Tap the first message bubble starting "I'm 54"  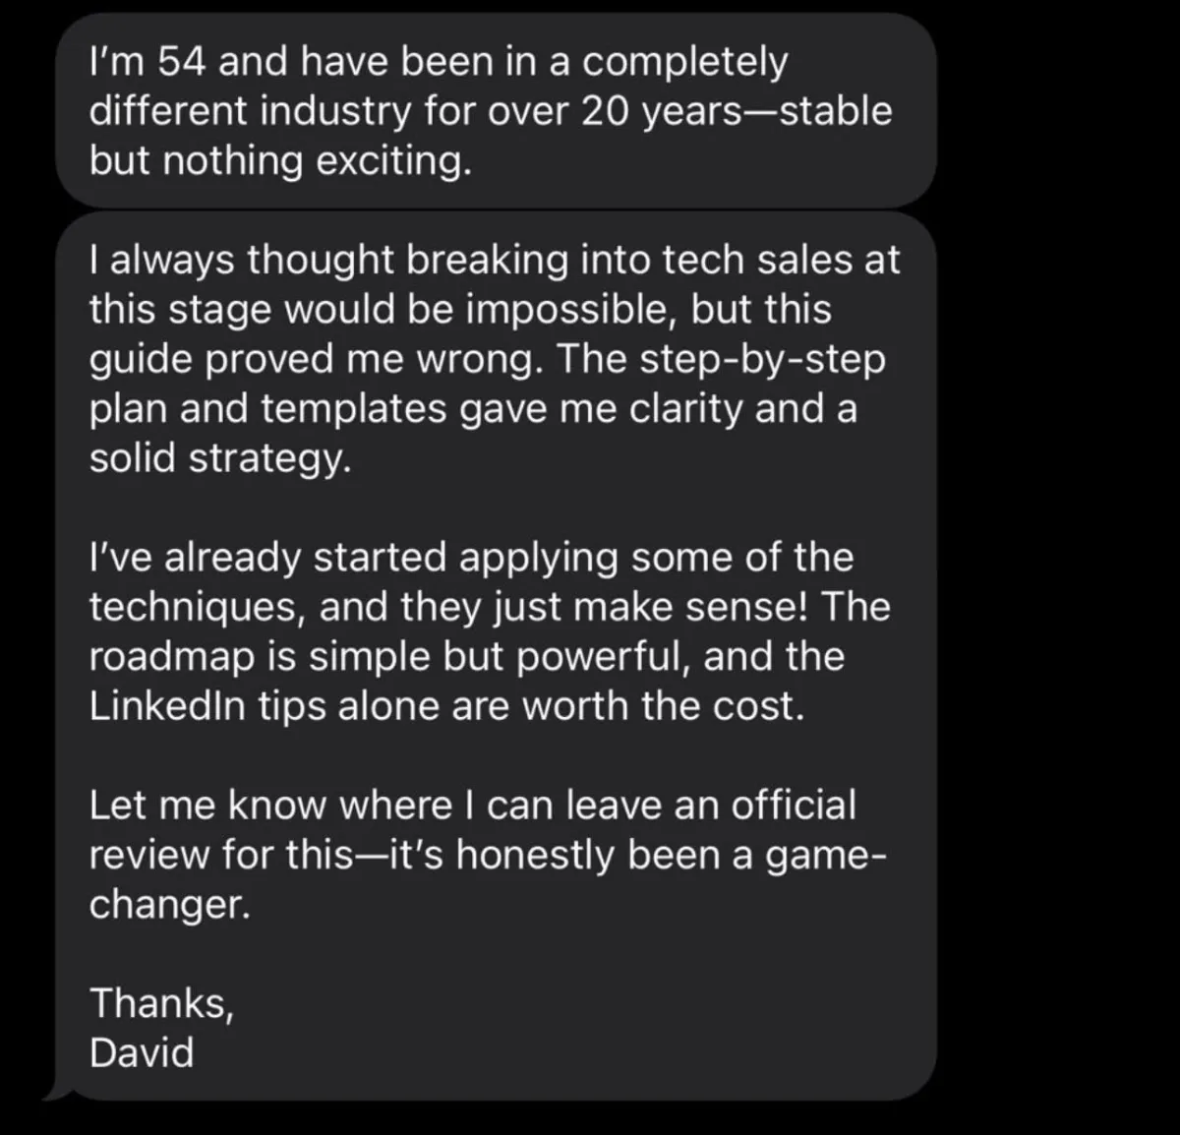pos(497,110)
